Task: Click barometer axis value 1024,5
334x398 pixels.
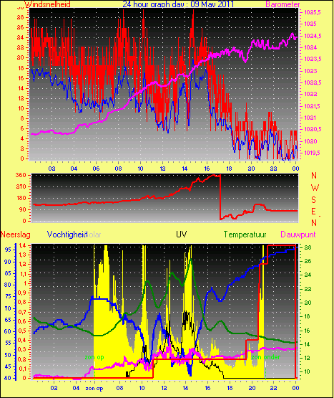Action: pos(313,36)
